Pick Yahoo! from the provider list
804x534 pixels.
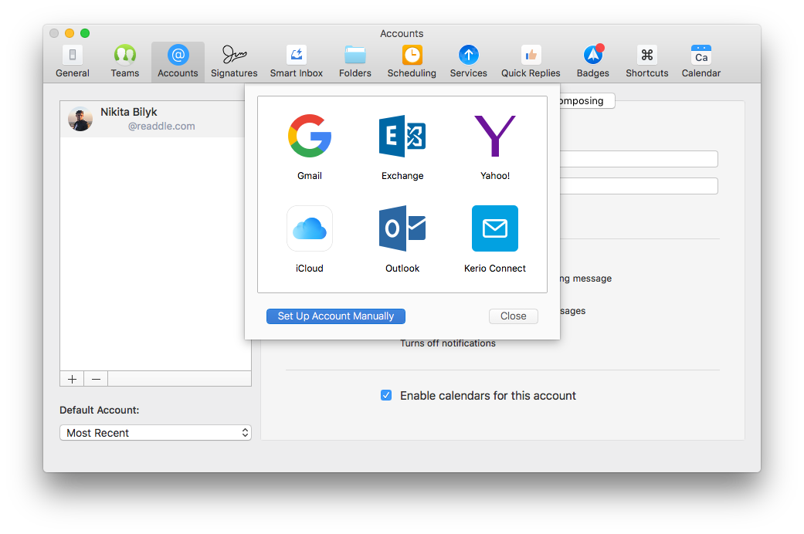(494, 136)
